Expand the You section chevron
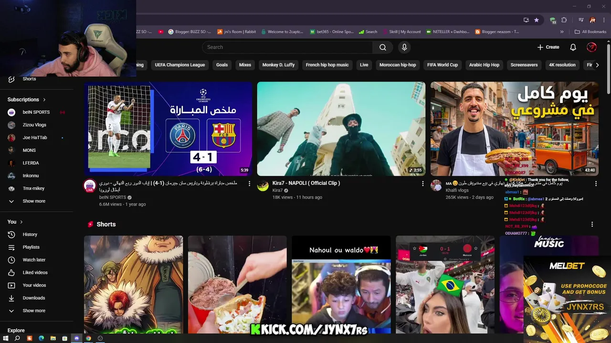The height and width of the screenshot is (343, 611). click(x=21, y=222)
